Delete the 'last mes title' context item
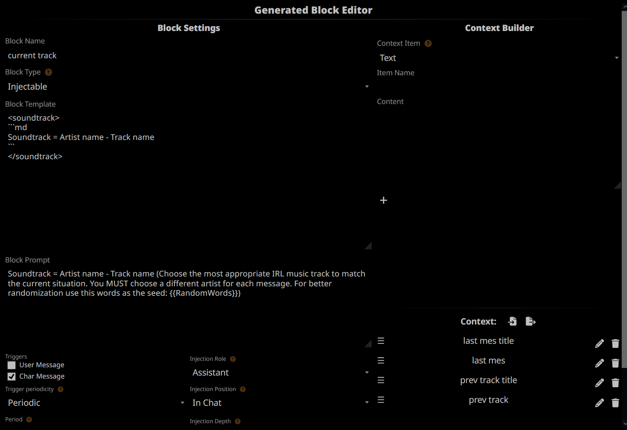627x430 pixels. click(x=615, y=343)
